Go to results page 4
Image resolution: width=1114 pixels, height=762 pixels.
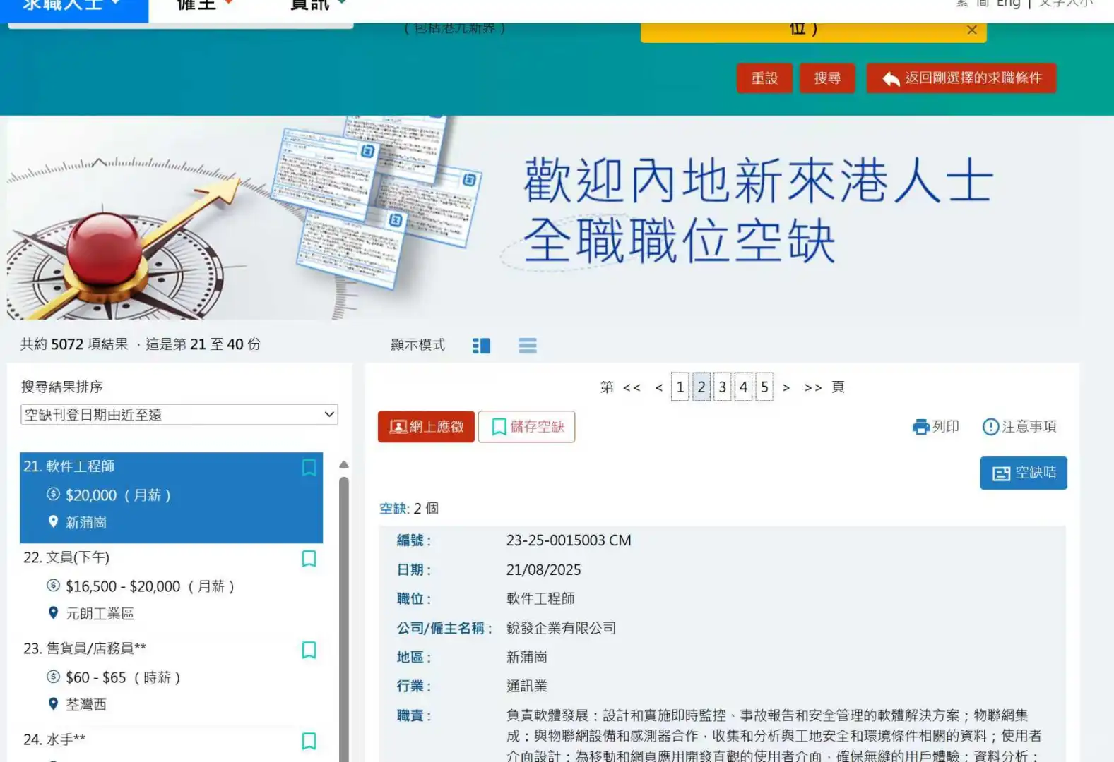click(743, 387)
